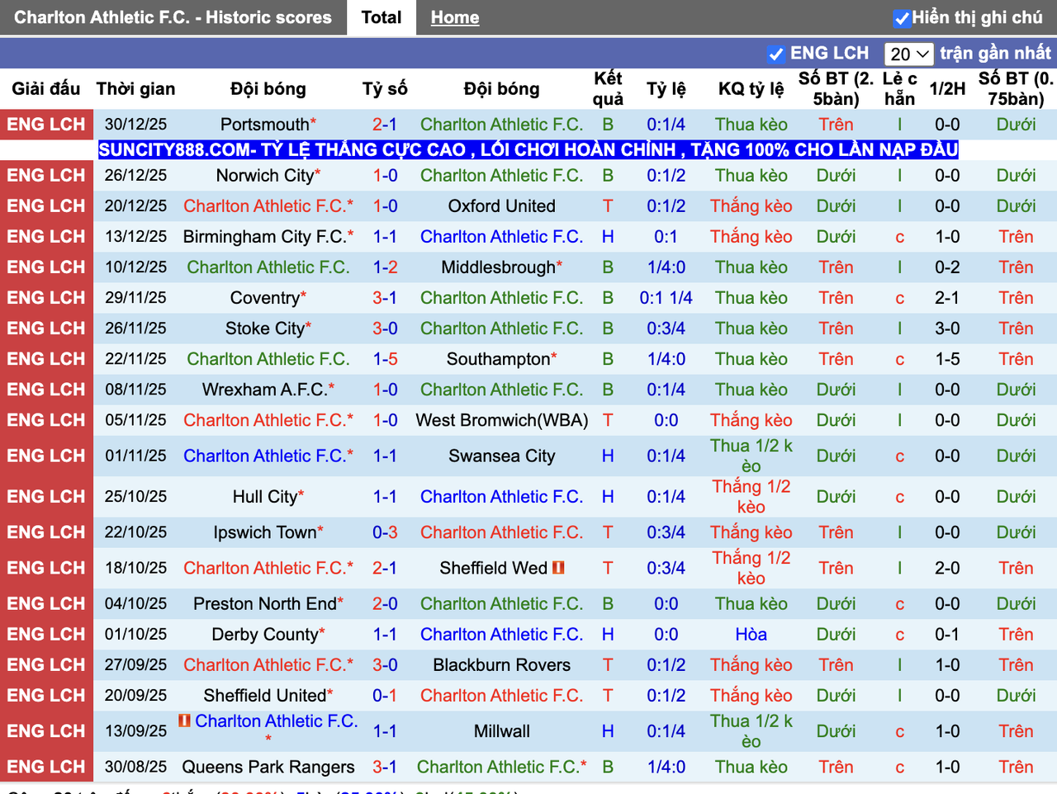Click date 10/12/25 in the table
Viewport: 1057px width, 794px height.
(x=135, y=267)
